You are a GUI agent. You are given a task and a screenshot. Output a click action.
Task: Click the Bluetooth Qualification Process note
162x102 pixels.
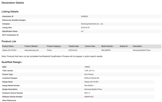click(x=52, y=56)
